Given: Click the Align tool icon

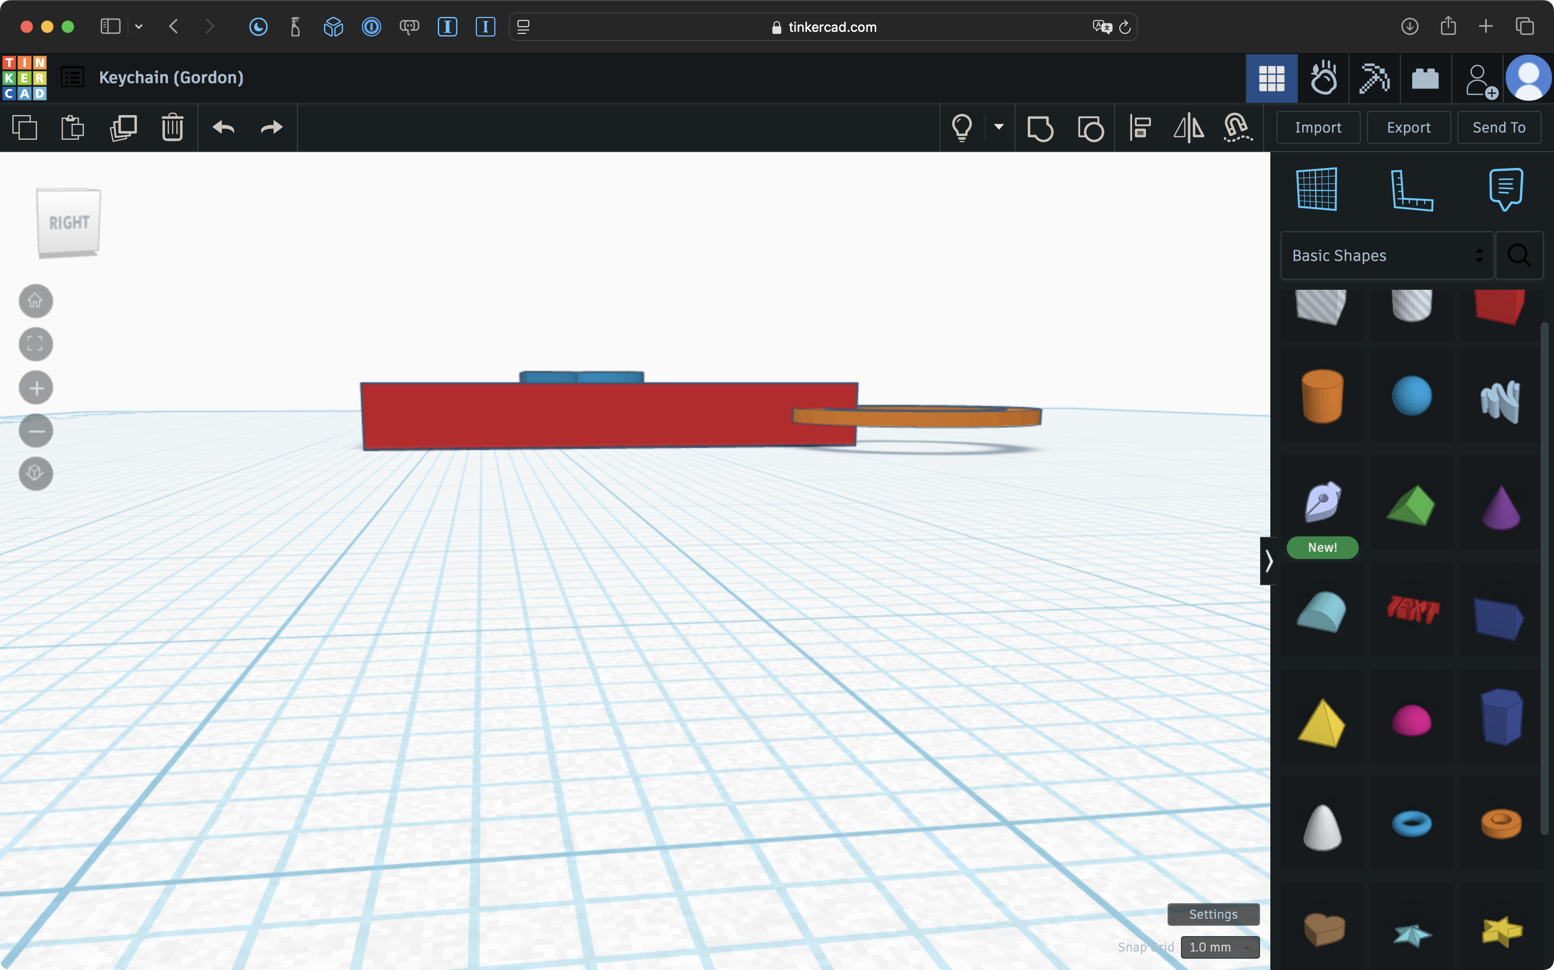Looking at the screenshot, I should point(1140,127).
